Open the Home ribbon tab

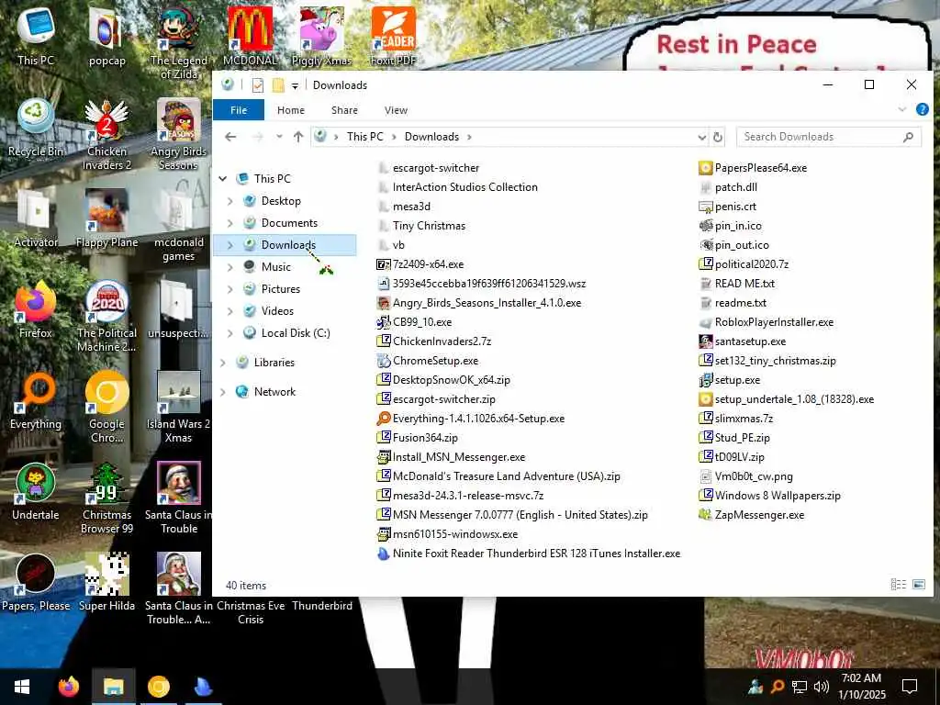coord(291,110)
